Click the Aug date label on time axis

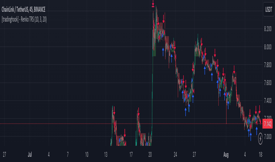226,155
